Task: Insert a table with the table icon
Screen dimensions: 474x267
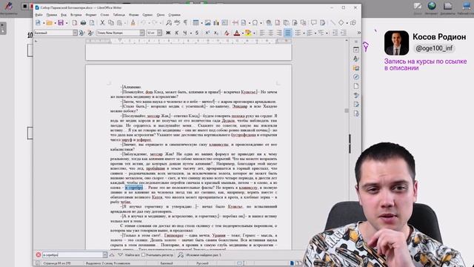Action: coord(196,23)
